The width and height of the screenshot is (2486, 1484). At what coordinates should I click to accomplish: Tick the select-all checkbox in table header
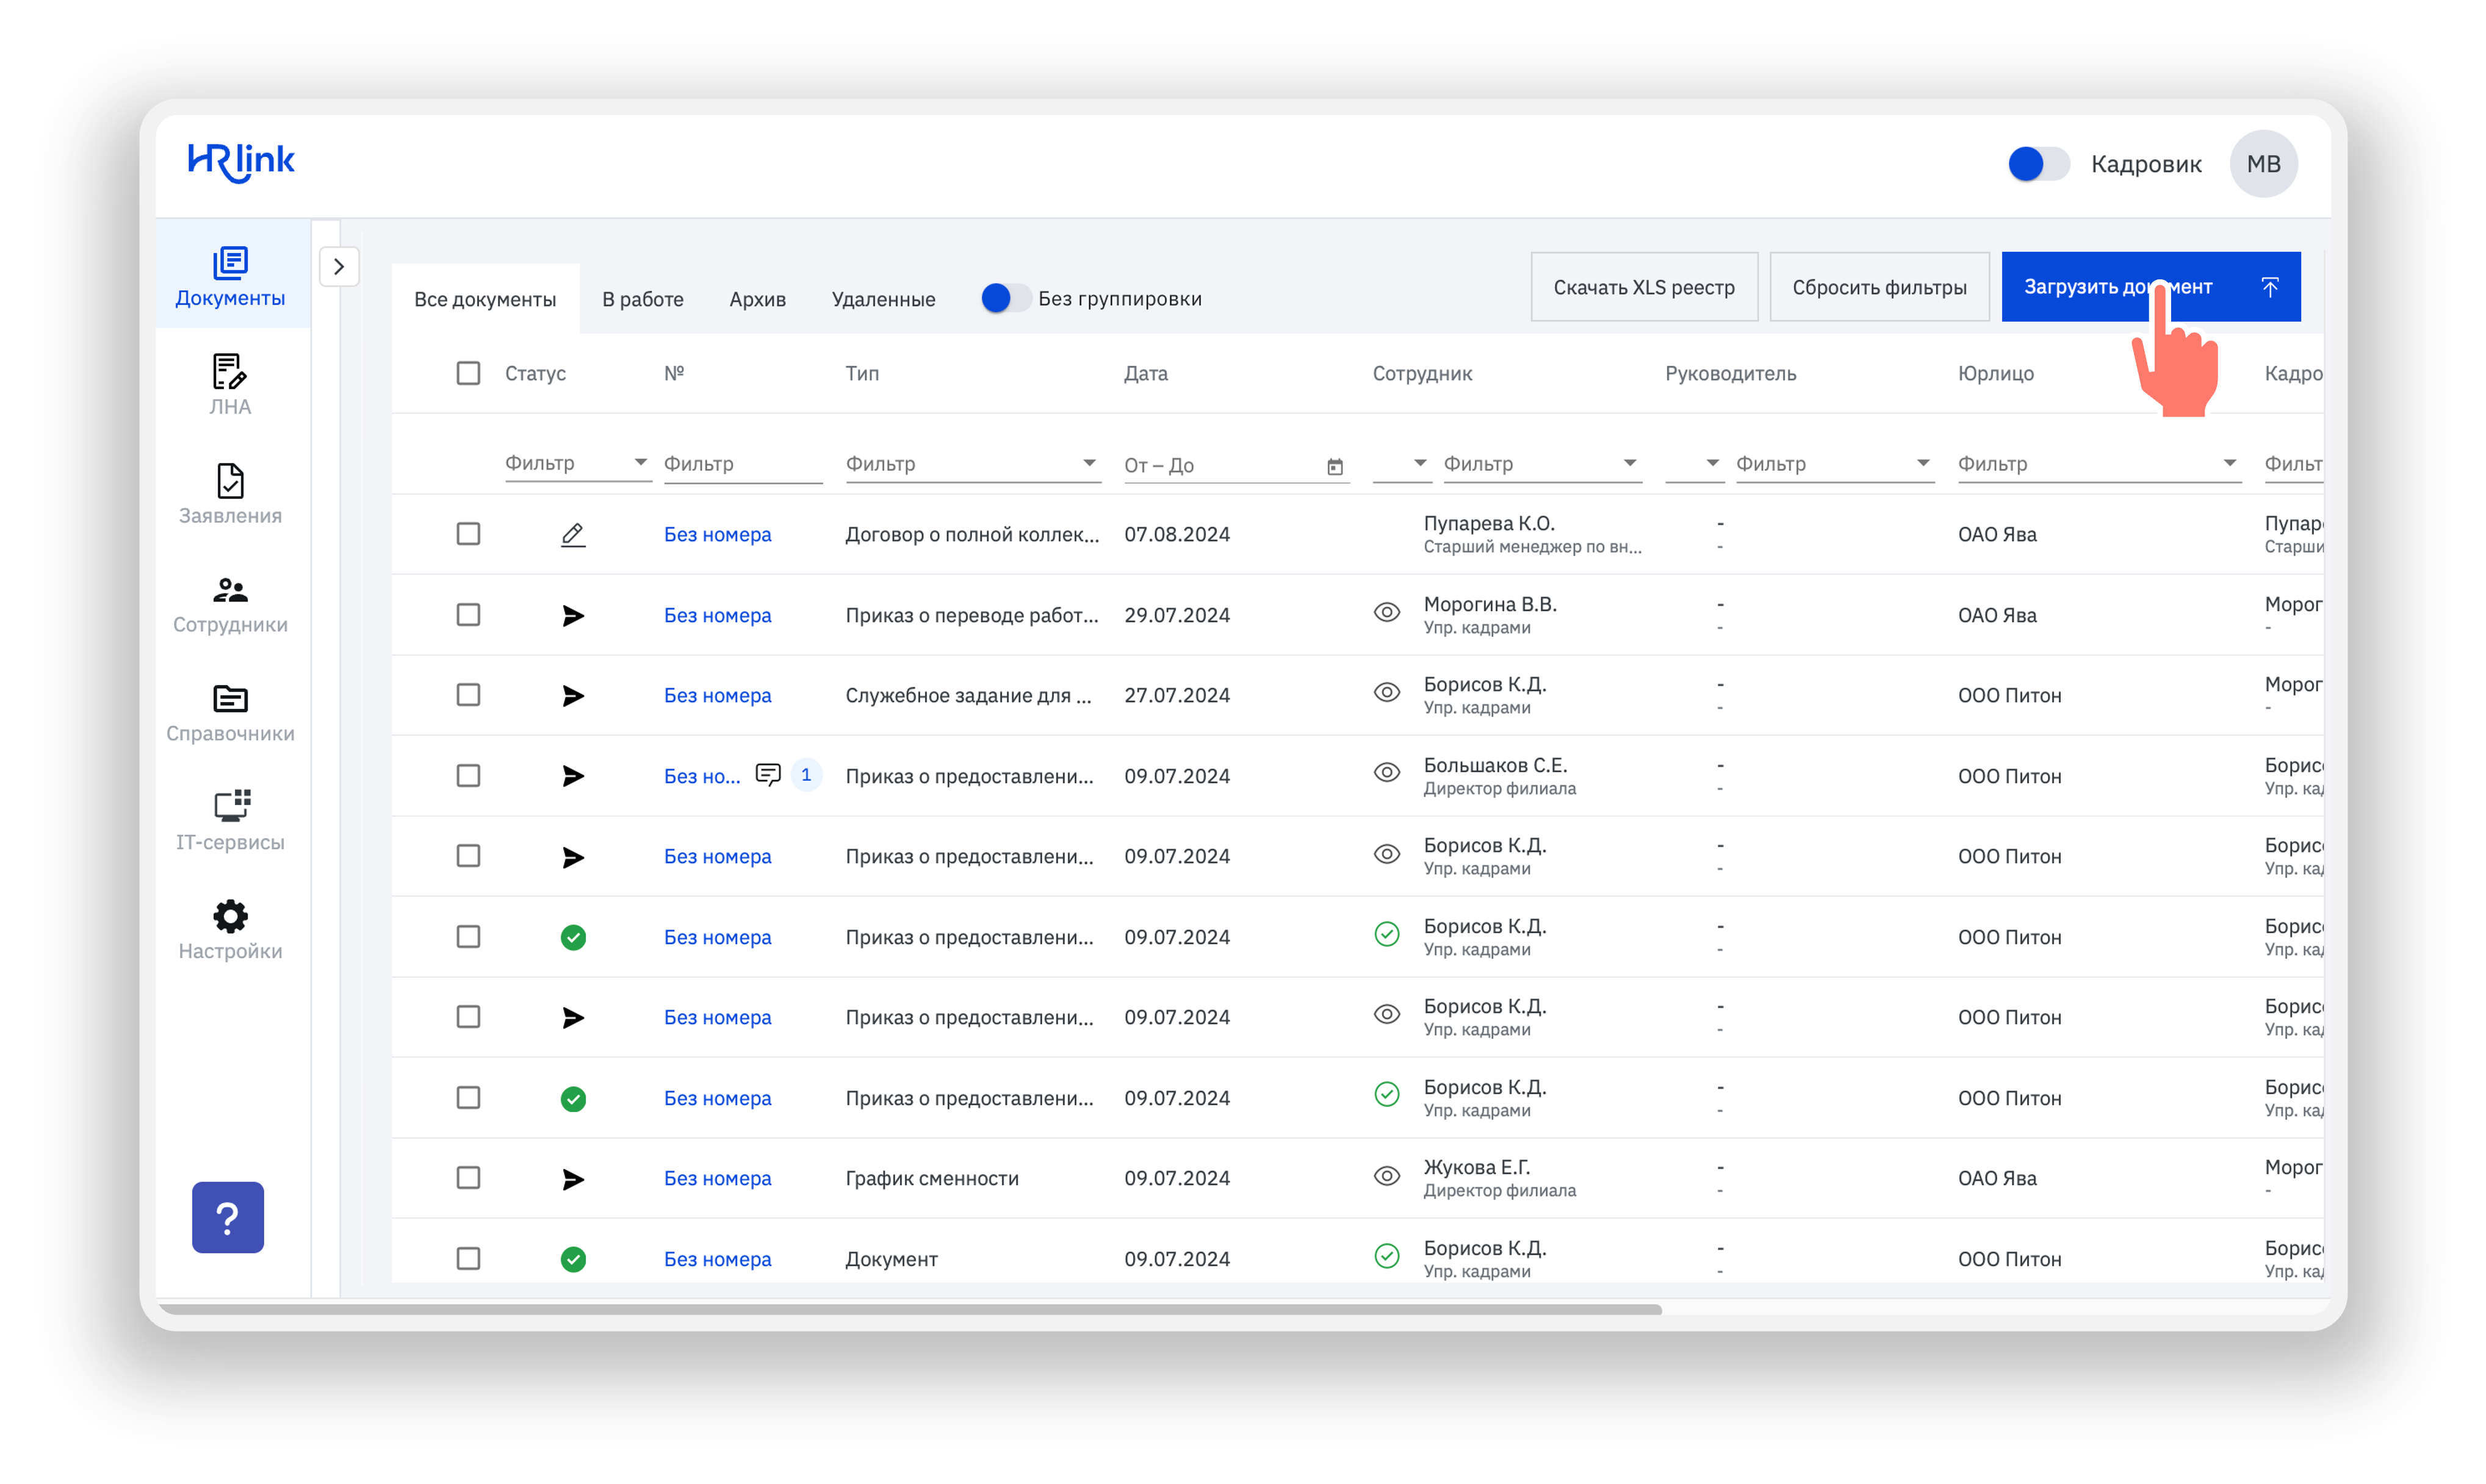click(x=468, y=373)
